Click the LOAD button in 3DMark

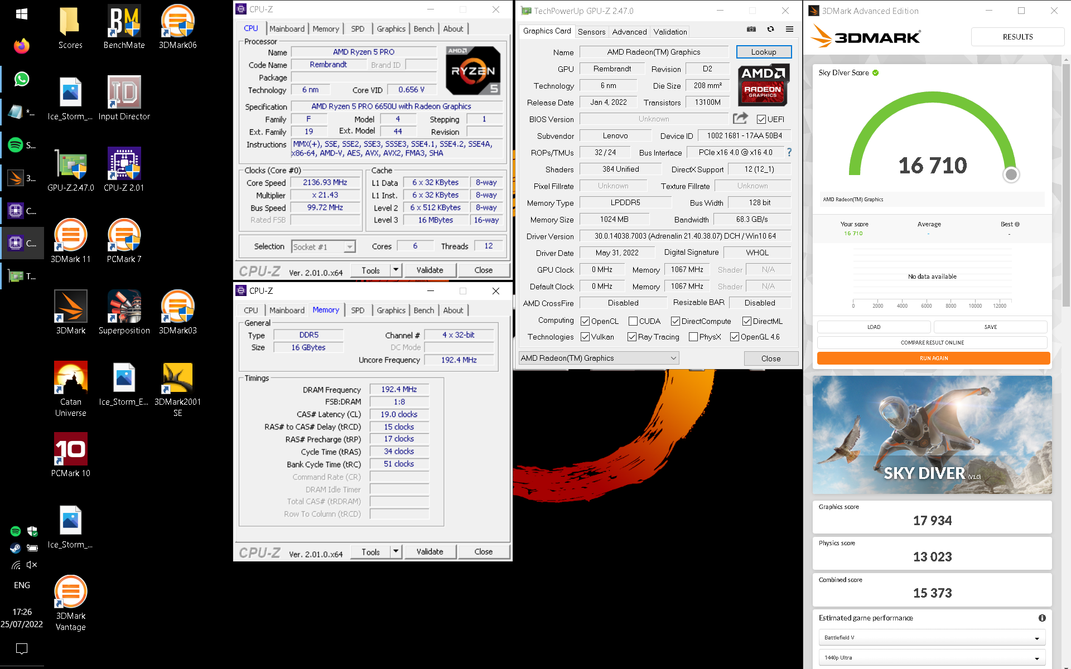click(874, 327)
